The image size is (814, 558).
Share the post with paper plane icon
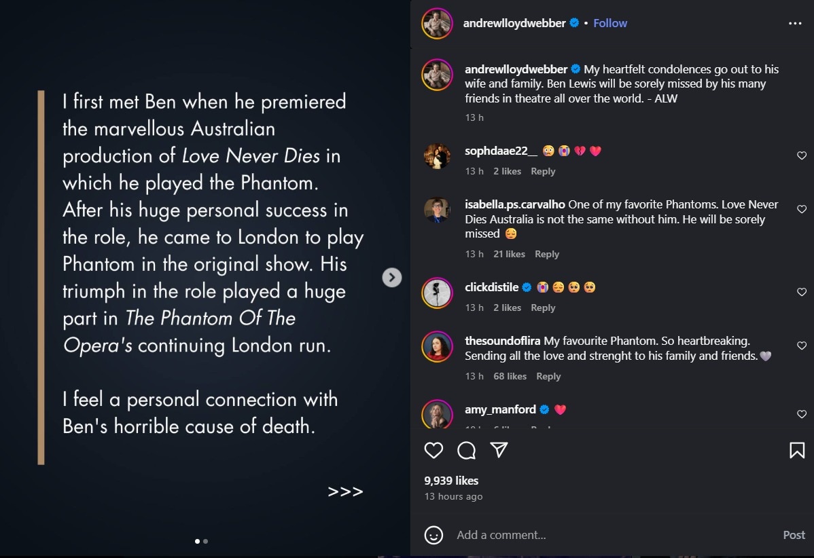point(499,450)
